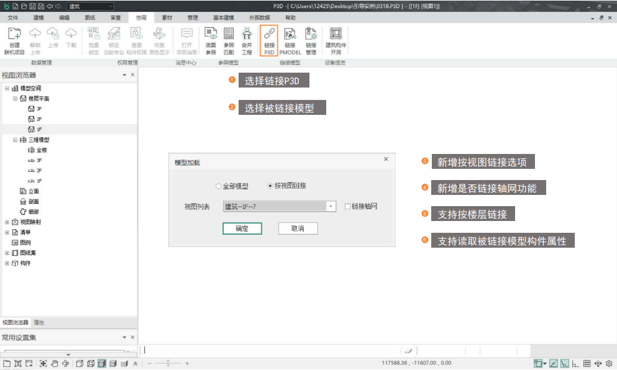
Task: Enable the 链接轴网 checkbox
Action: click(349, 207)
